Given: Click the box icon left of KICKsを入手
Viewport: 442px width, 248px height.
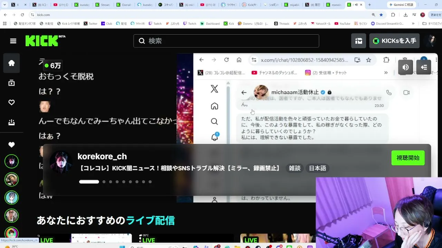Looking at the screenshot, I should point(359,41).
